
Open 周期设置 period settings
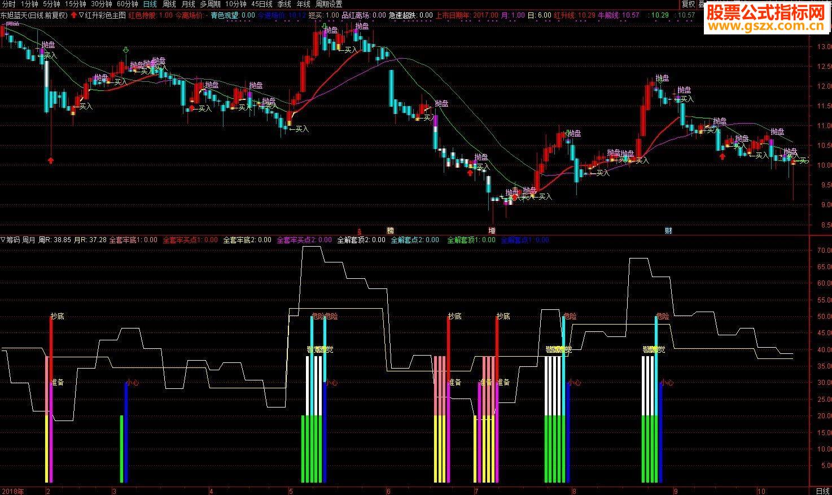329,4
